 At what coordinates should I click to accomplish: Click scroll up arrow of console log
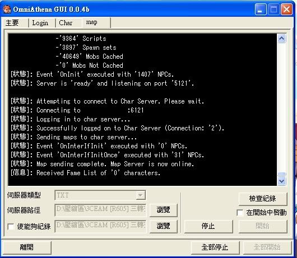click(282, 39)
